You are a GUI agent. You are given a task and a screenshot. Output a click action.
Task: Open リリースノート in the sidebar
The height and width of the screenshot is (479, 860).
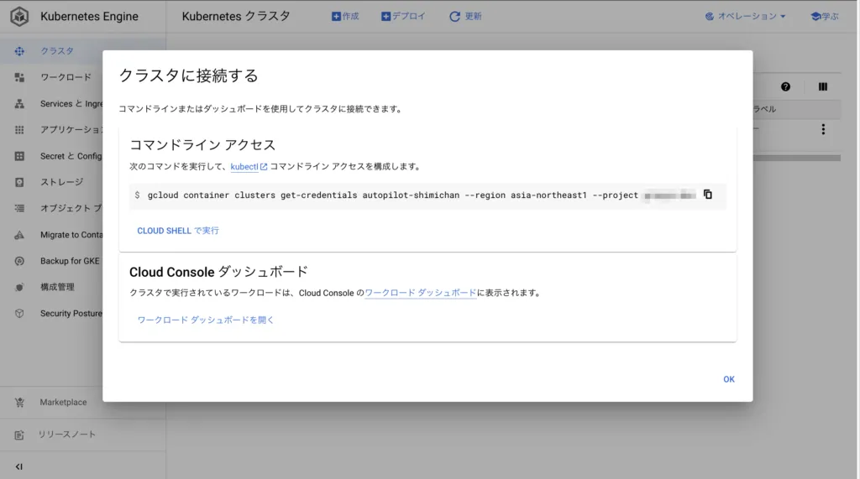point(66,435)
